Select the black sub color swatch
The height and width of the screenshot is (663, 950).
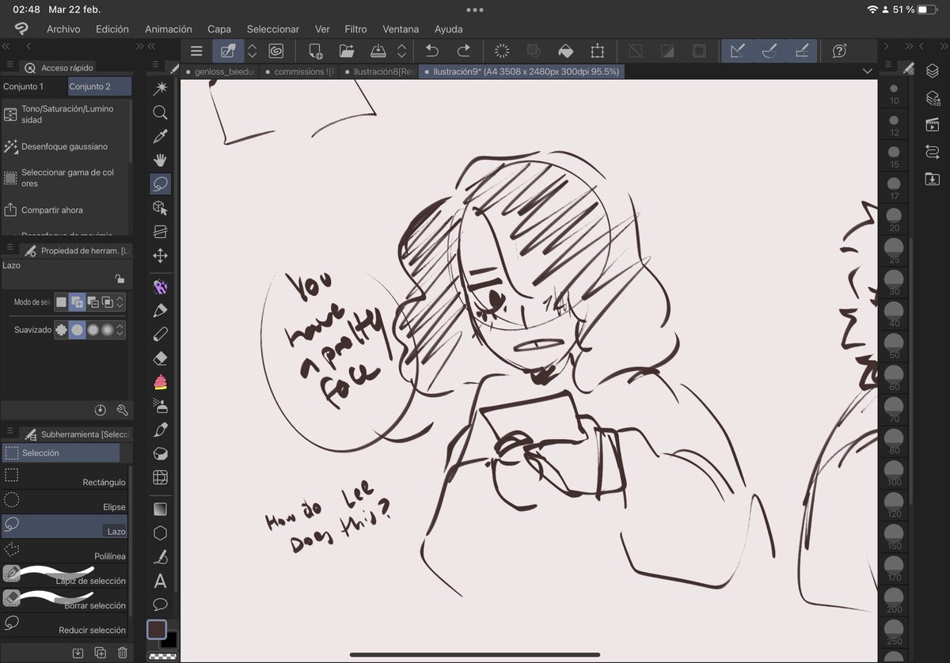pyautogui.click(x=170, y=639)
